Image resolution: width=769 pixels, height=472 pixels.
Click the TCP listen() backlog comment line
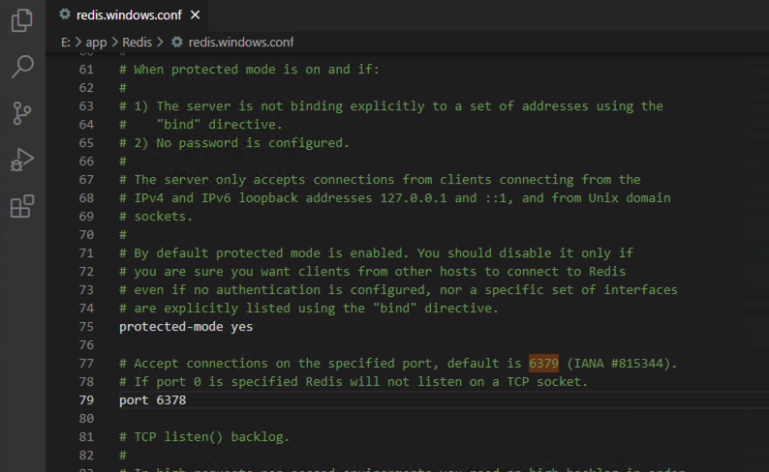pos(203,437)
